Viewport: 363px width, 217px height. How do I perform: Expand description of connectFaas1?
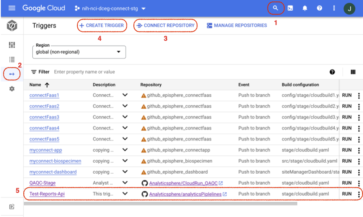(125, 95)
